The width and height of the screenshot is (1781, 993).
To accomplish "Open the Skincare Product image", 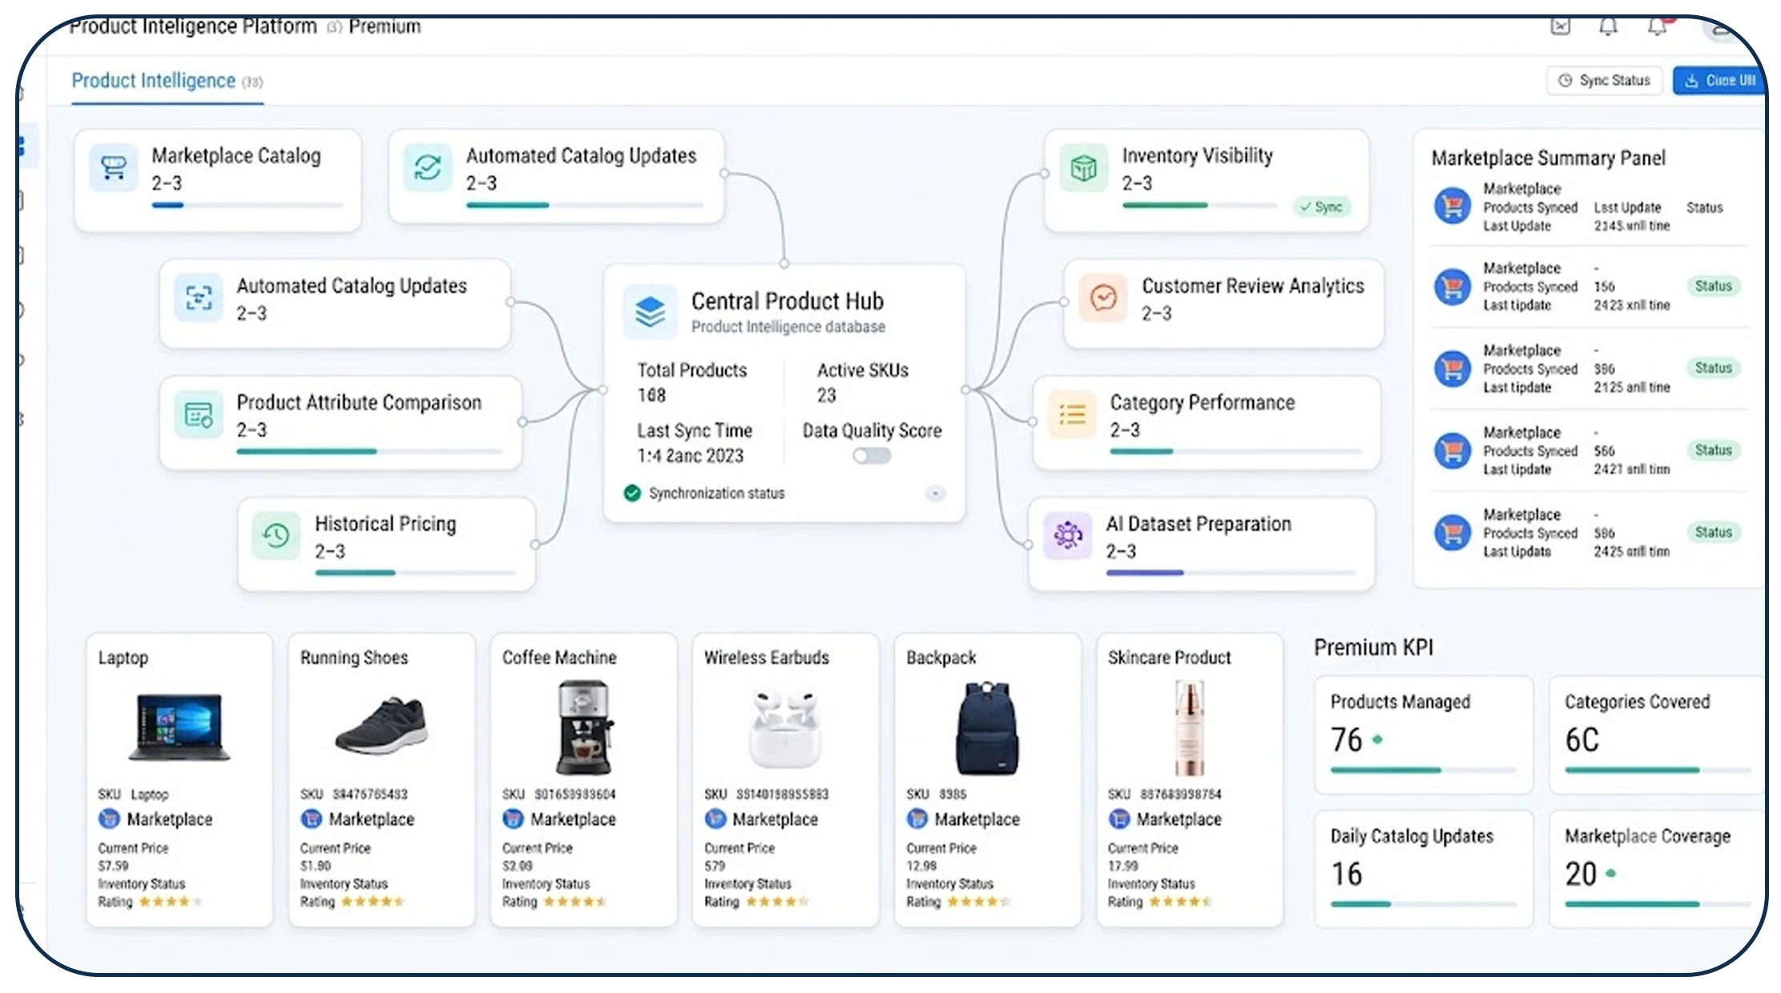I will click(1189, 727).
